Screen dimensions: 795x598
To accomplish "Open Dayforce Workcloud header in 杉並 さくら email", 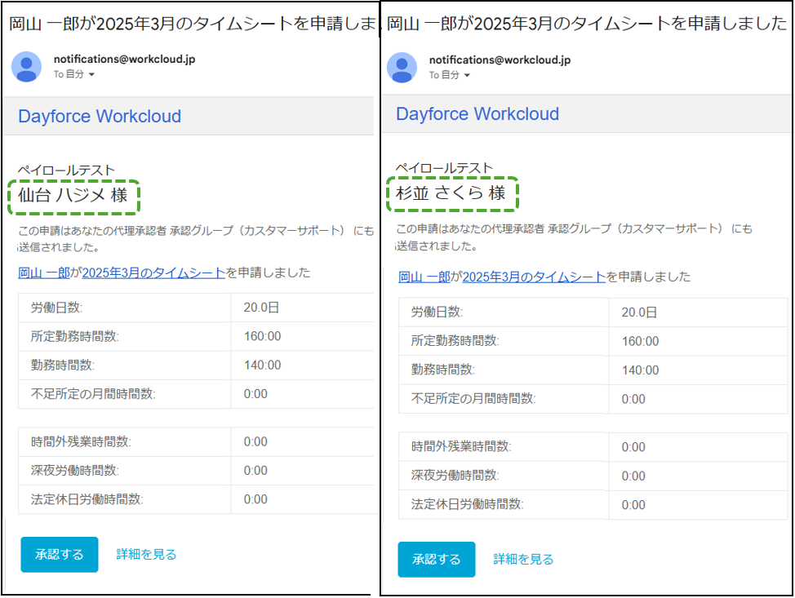I will pyautogui.click(x=477, y=114).
